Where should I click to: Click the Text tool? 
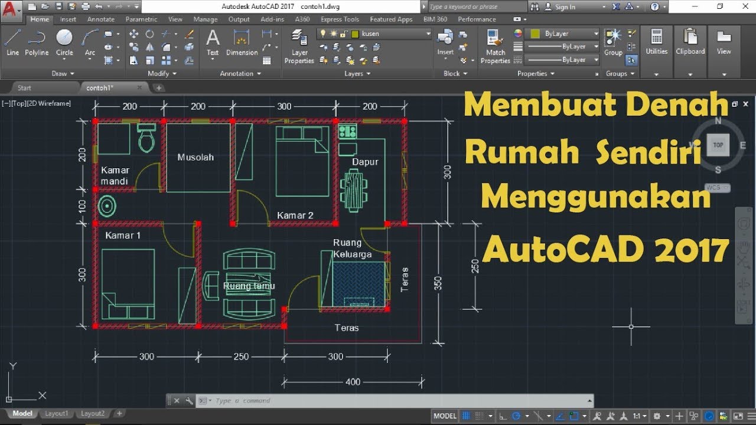213,43
